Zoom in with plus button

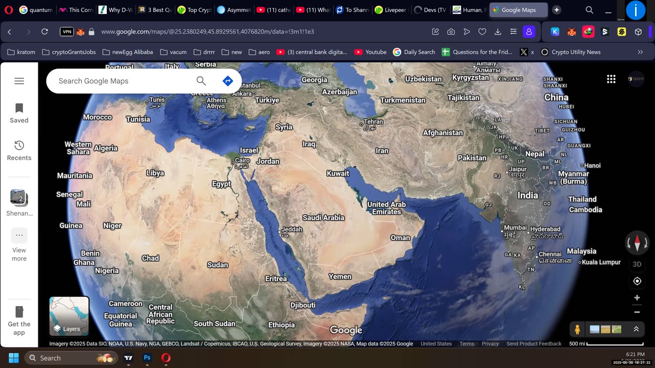tap(637, 297)
